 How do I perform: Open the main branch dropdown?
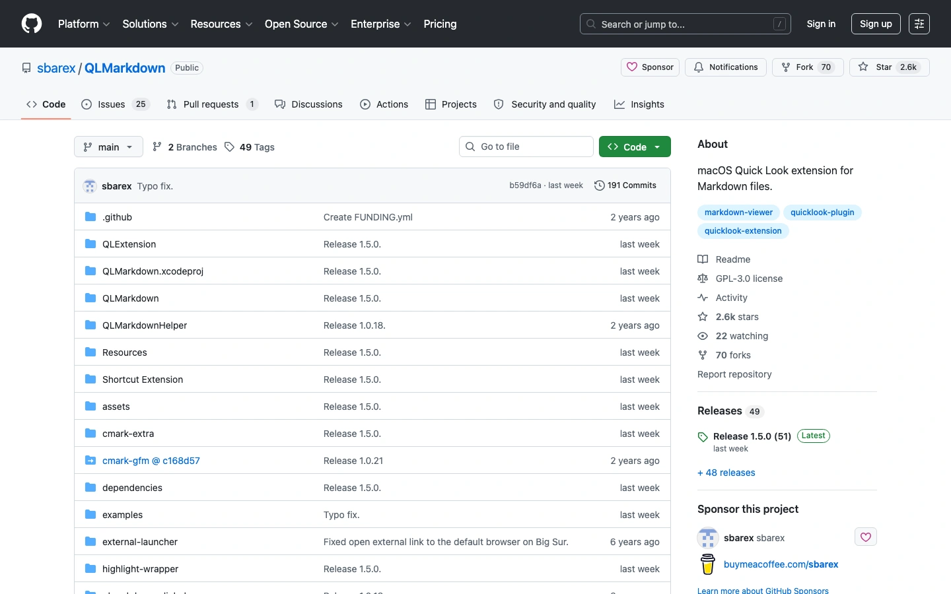pos(108,147)
